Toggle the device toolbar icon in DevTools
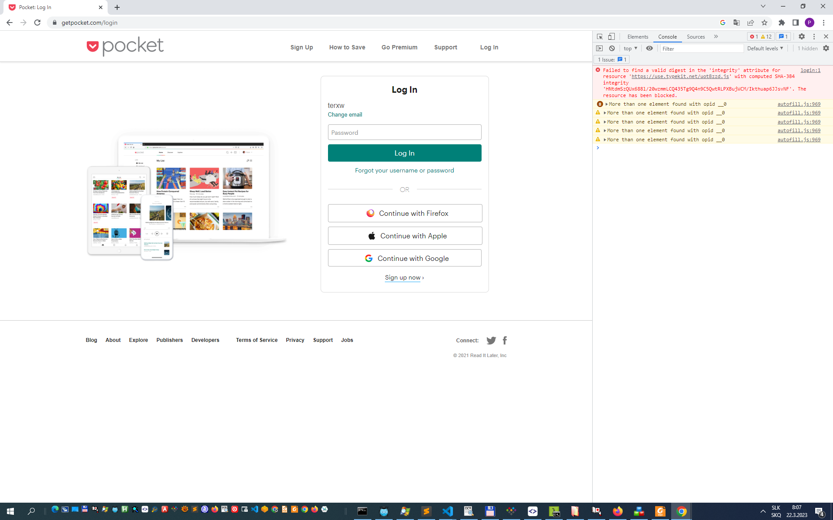833x520 pixels. 611,36
